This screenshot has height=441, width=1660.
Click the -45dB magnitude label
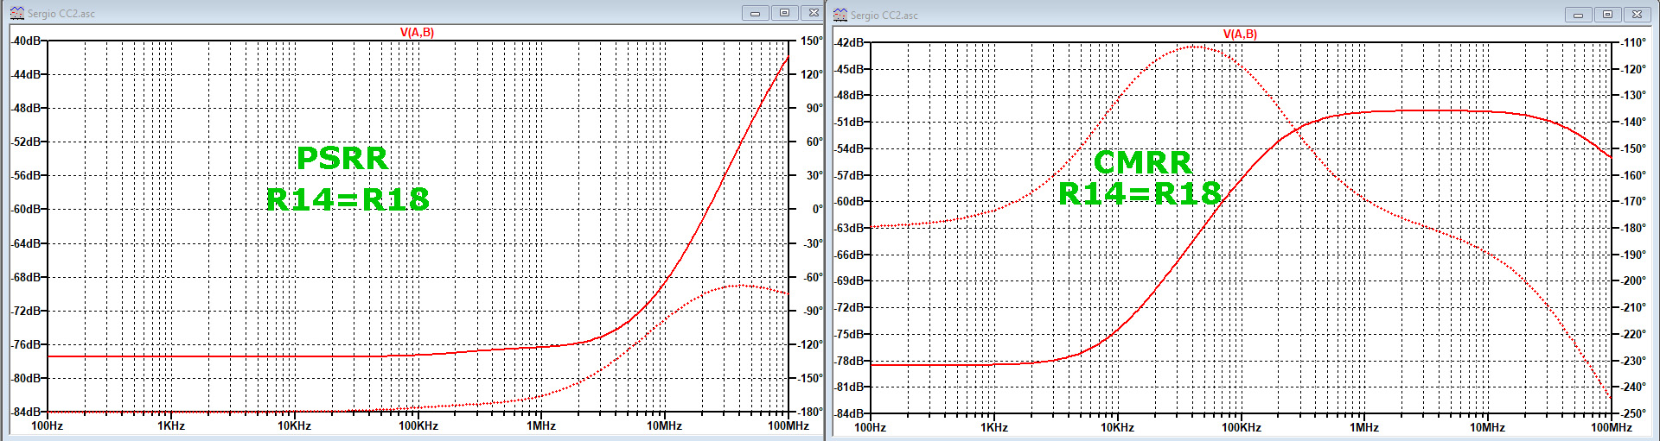[849, 69]
